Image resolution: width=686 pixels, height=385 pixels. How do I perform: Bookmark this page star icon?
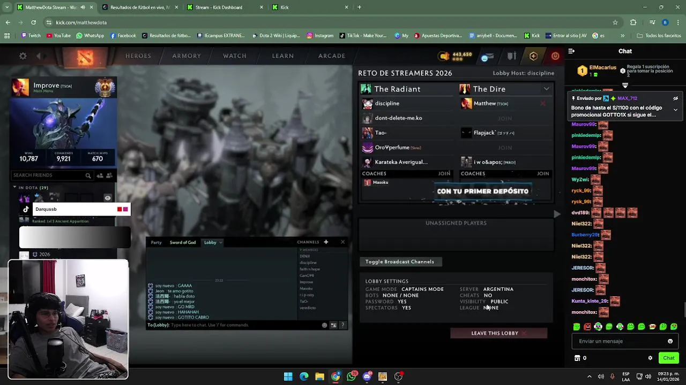[x=615, y=22]
